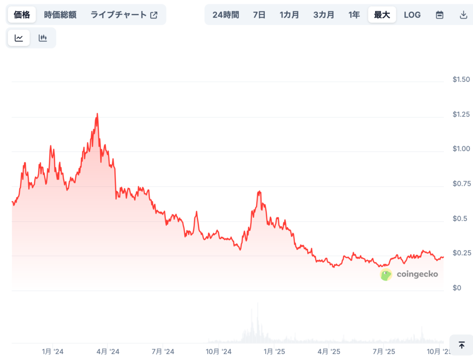The height and width of the screenshot is (361, 473).
Task: Select the 最大 time range
Action: pos(382,15)
